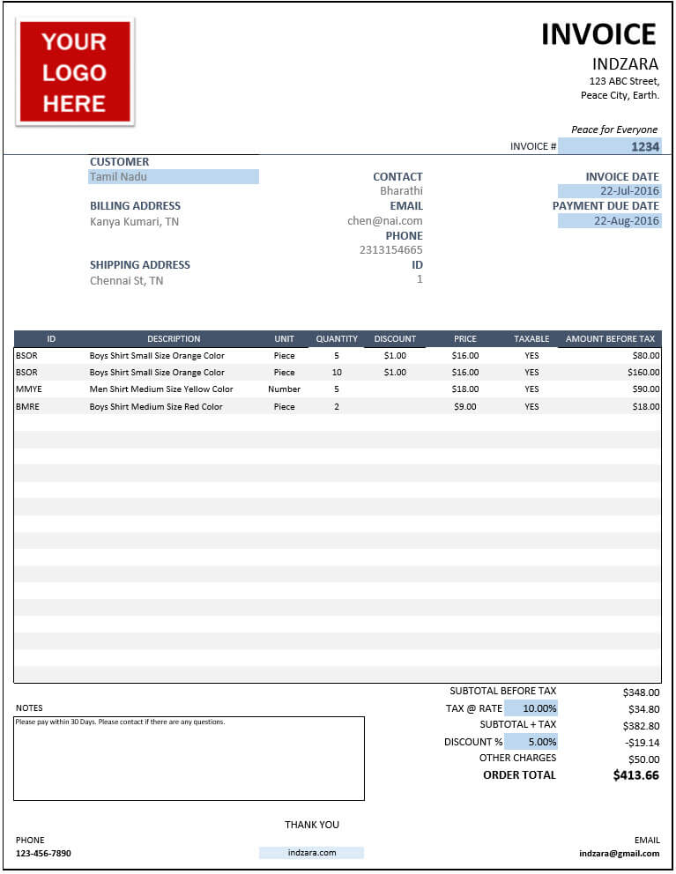This screenshot has width=676, height=874.
Task: Select the phone number 2313154665
Action: (391, 250)
